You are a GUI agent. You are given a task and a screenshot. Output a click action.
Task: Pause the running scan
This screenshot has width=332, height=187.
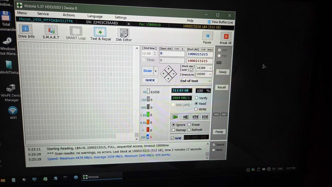207,38
